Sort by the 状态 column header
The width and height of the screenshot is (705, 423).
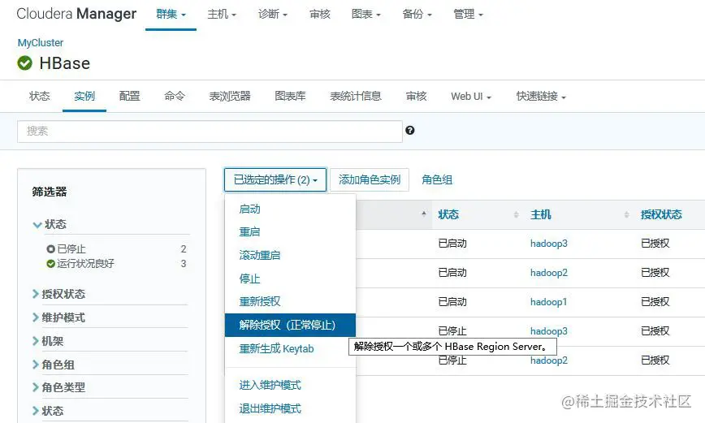click(448, 214)
